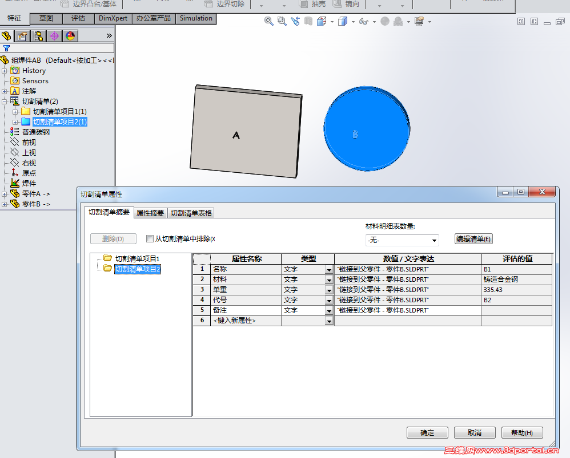This screenshot has height=458, width=570.
Task: Select the 右视 plane in the tree
Action: (29, 163)
